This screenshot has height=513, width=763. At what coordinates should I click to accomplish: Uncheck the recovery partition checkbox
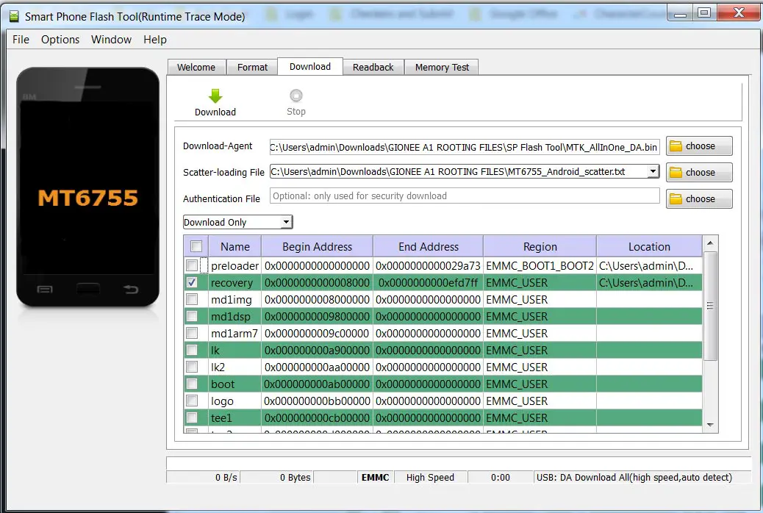coord(192,282)
